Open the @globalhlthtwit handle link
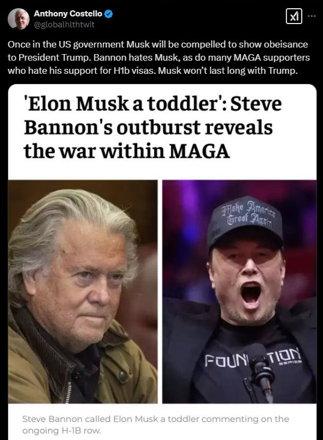 tap(64, 25)
